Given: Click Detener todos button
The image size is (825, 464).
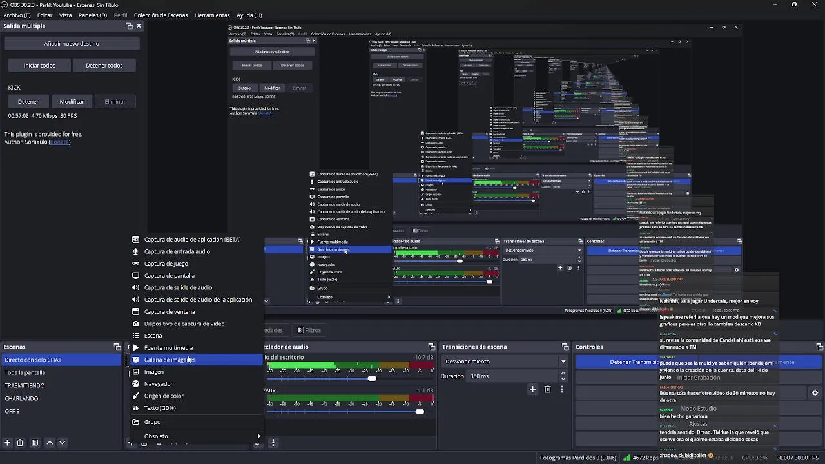Looking at the screenshot, I should click(x=104, y=65).
